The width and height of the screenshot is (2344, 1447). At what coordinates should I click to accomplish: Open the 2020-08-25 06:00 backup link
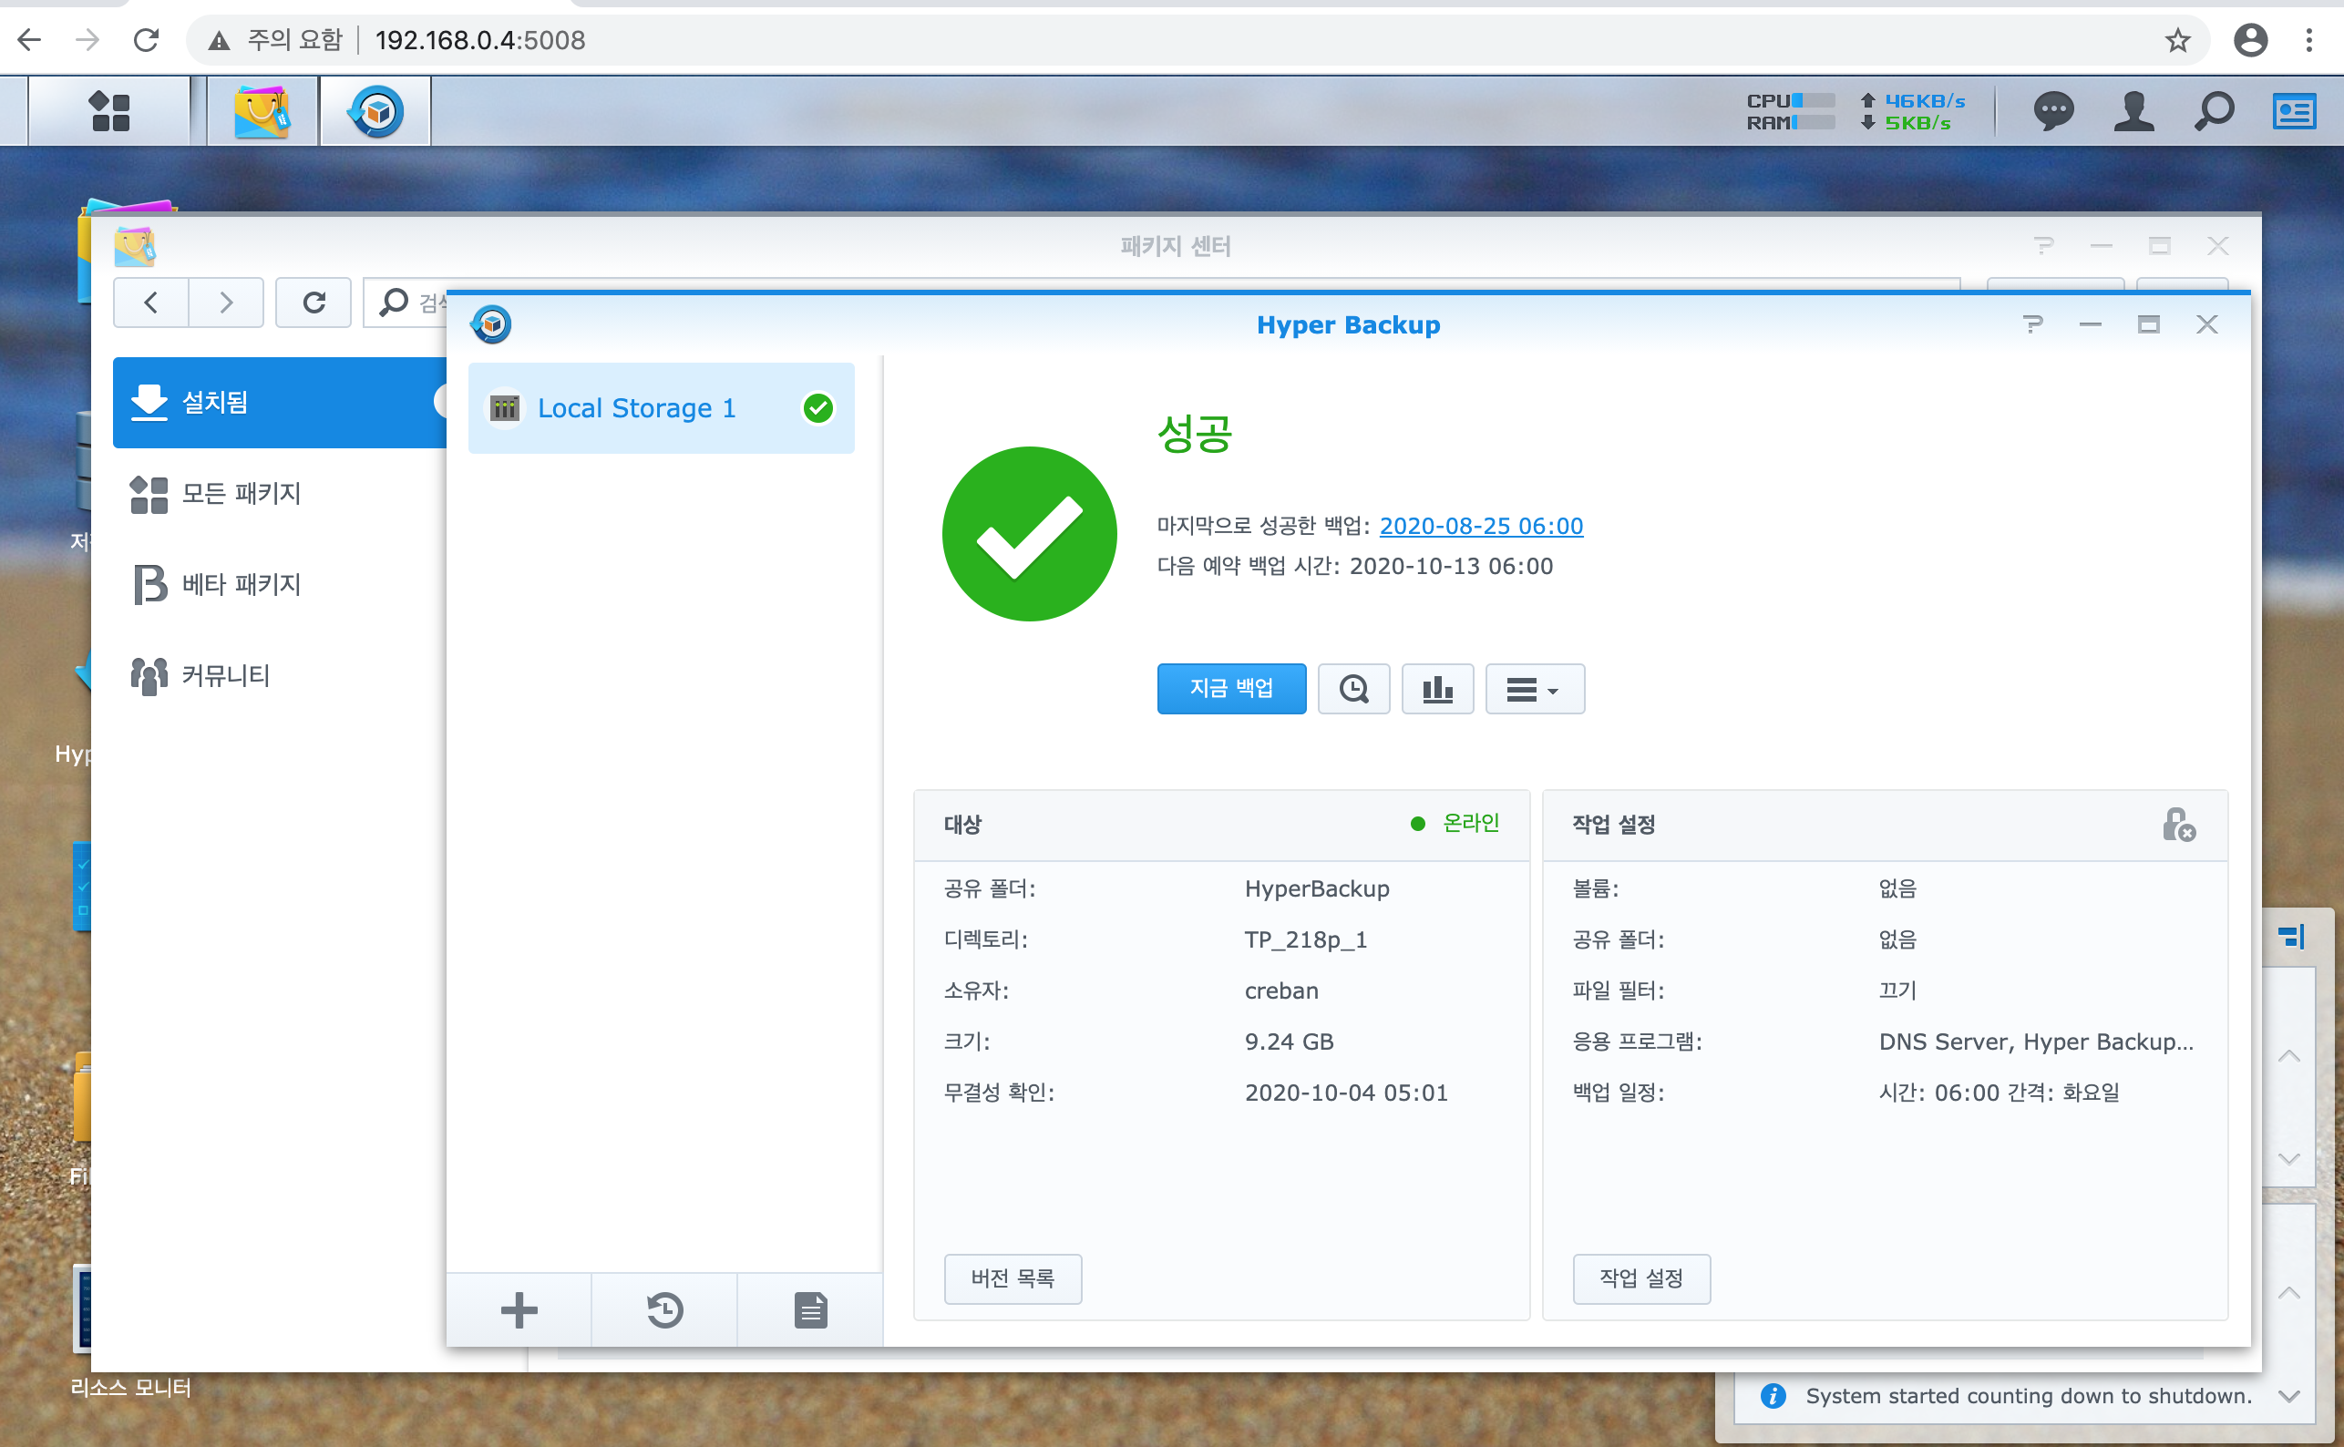1480,527
